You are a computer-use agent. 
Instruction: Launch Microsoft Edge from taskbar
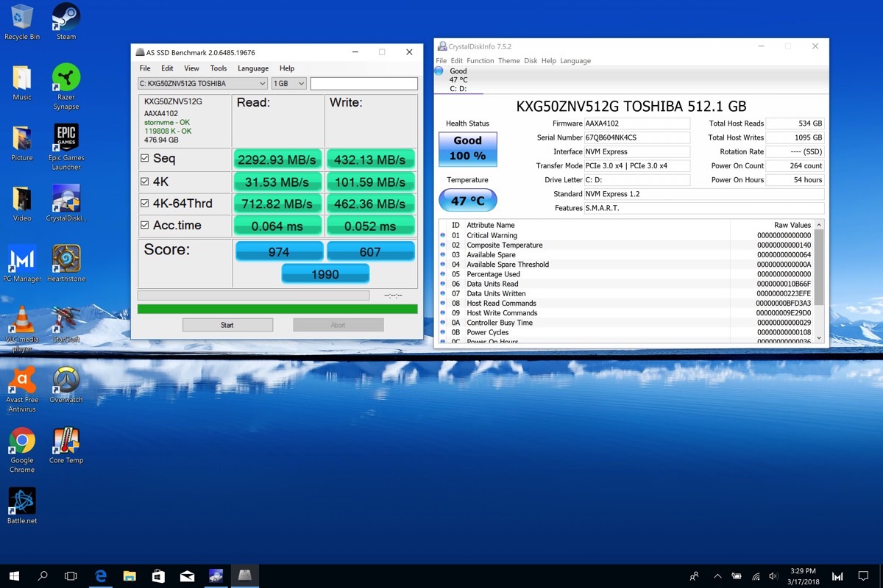[101, 576]
